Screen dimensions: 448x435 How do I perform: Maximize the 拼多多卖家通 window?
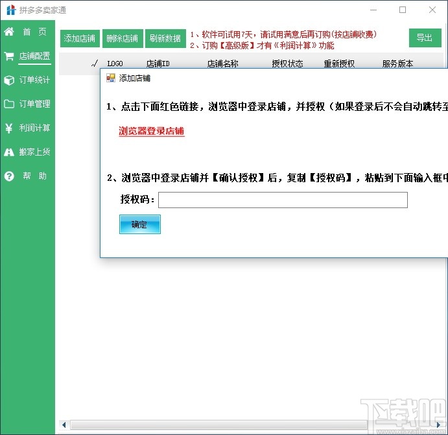tap(403, 10)
